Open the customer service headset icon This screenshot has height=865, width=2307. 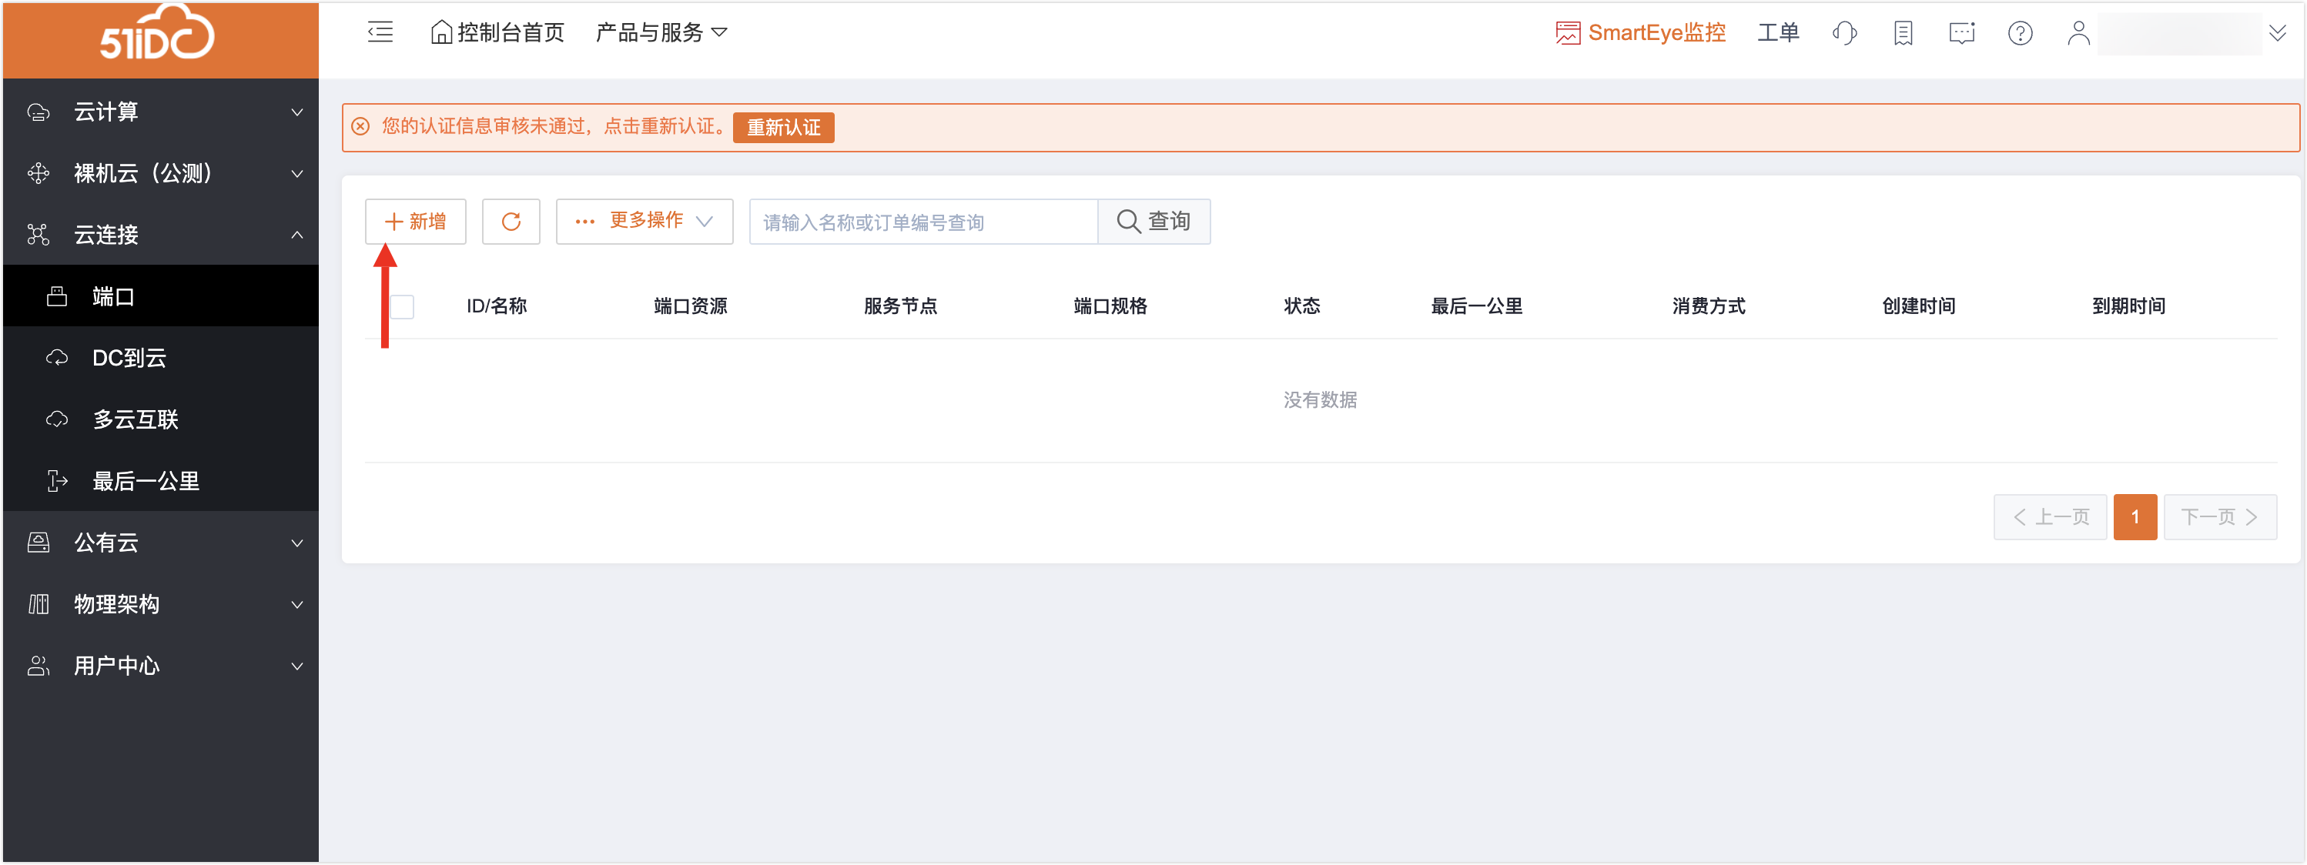(x=1844, y=33)
